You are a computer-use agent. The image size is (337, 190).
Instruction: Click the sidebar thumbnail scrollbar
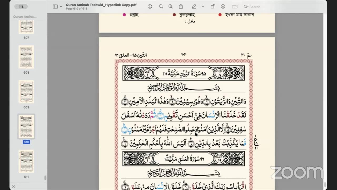pos(45,178)
